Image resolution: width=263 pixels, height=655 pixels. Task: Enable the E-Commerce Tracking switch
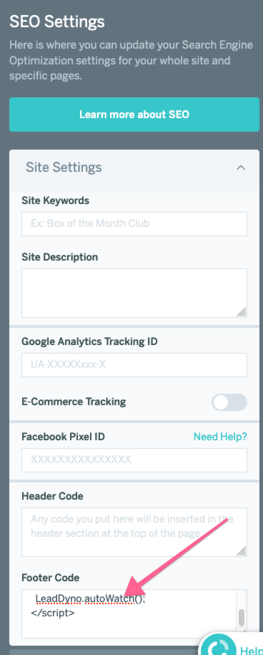pyautogui.click(x=229, y=403)
